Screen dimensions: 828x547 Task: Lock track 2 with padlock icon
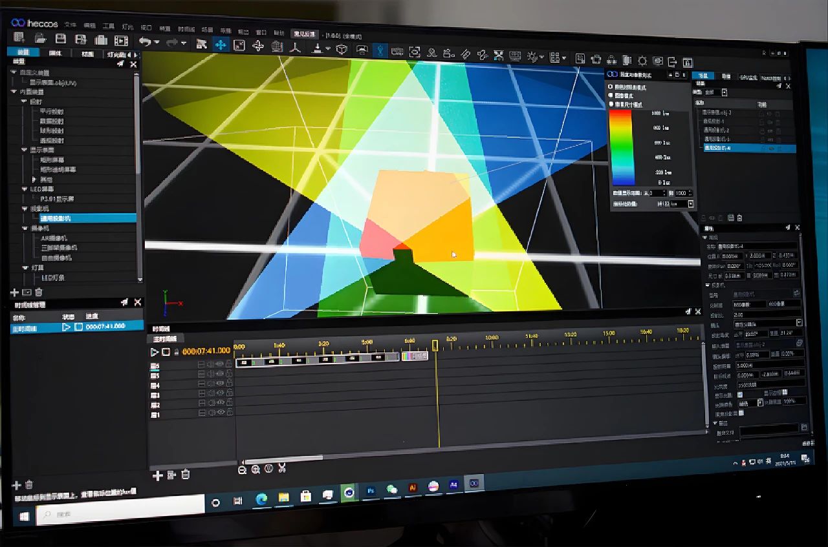coord(229,403)
